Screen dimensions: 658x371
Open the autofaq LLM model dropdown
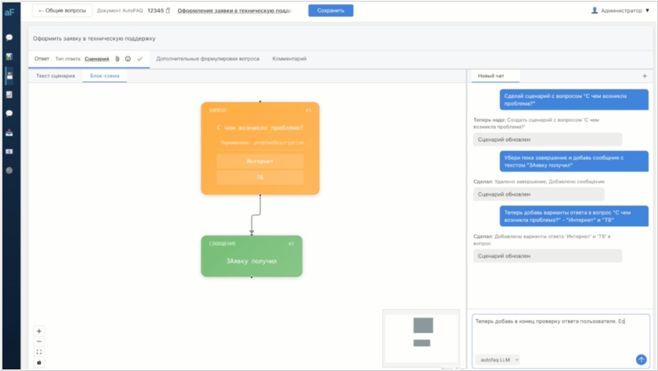click(497, 359)
